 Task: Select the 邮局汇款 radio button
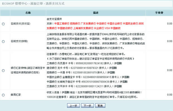[3, 95]
